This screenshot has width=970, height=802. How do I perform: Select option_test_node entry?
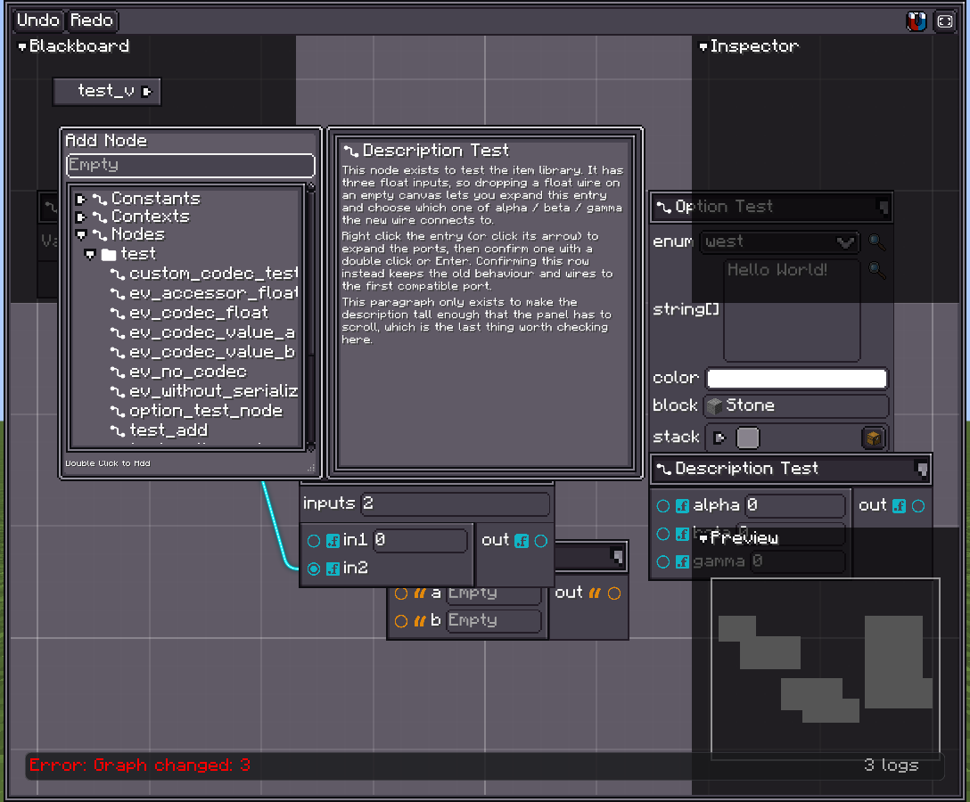pos(196,411)
